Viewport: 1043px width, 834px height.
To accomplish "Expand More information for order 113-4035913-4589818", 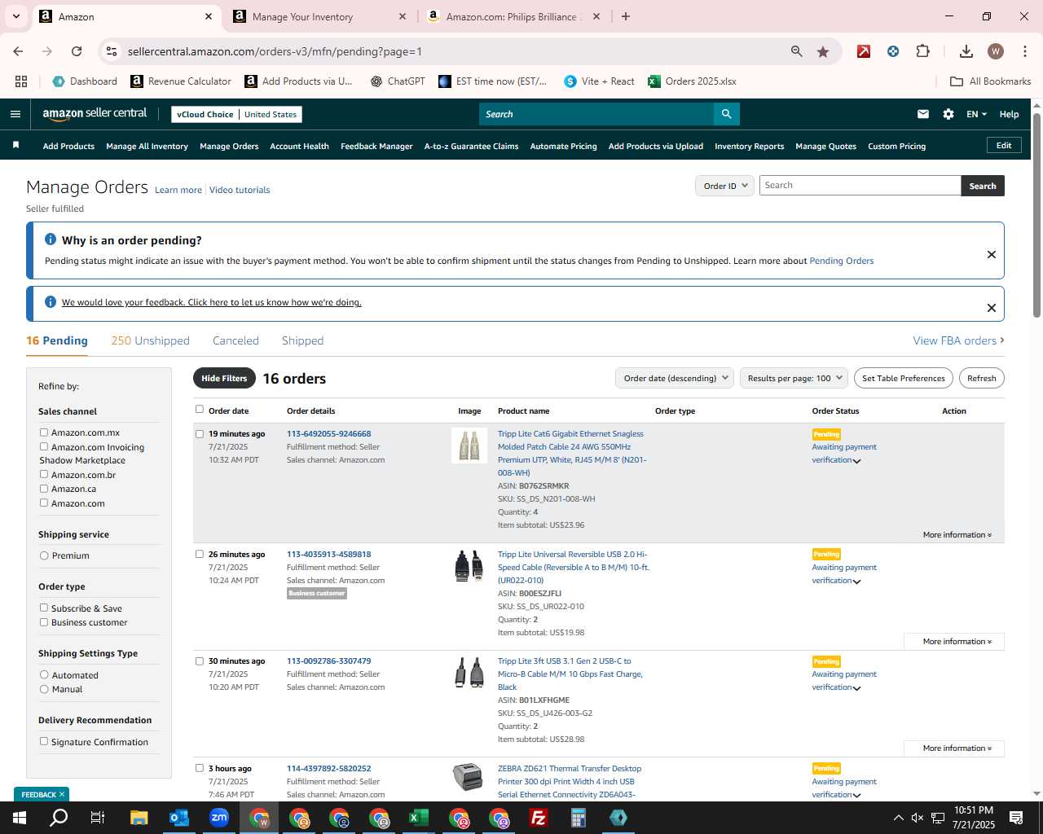I will (x=954, y=642).
